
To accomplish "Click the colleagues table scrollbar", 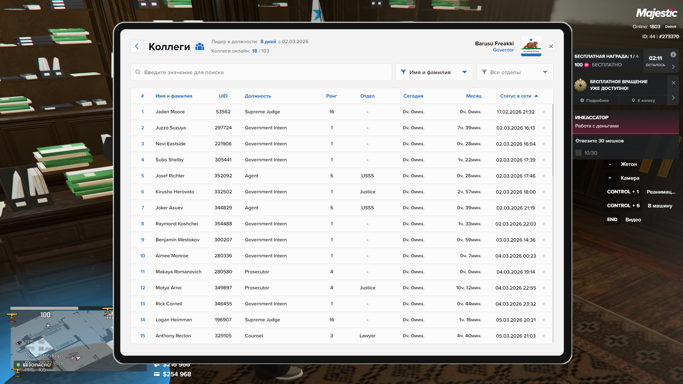I will pos(553,140).
